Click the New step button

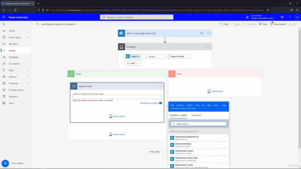tap(154, 152)
